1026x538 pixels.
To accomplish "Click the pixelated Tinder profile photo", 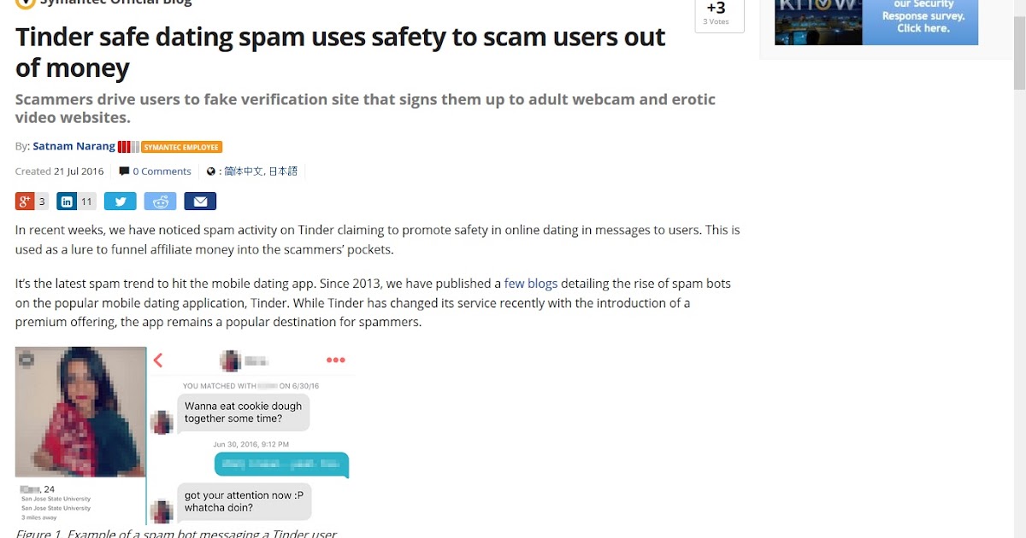I will tap(80, 412).
